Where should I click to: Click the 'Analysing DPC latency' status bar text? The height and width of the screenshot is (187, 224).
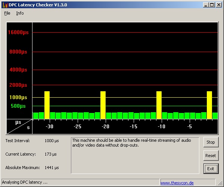(x=25, y=183)
